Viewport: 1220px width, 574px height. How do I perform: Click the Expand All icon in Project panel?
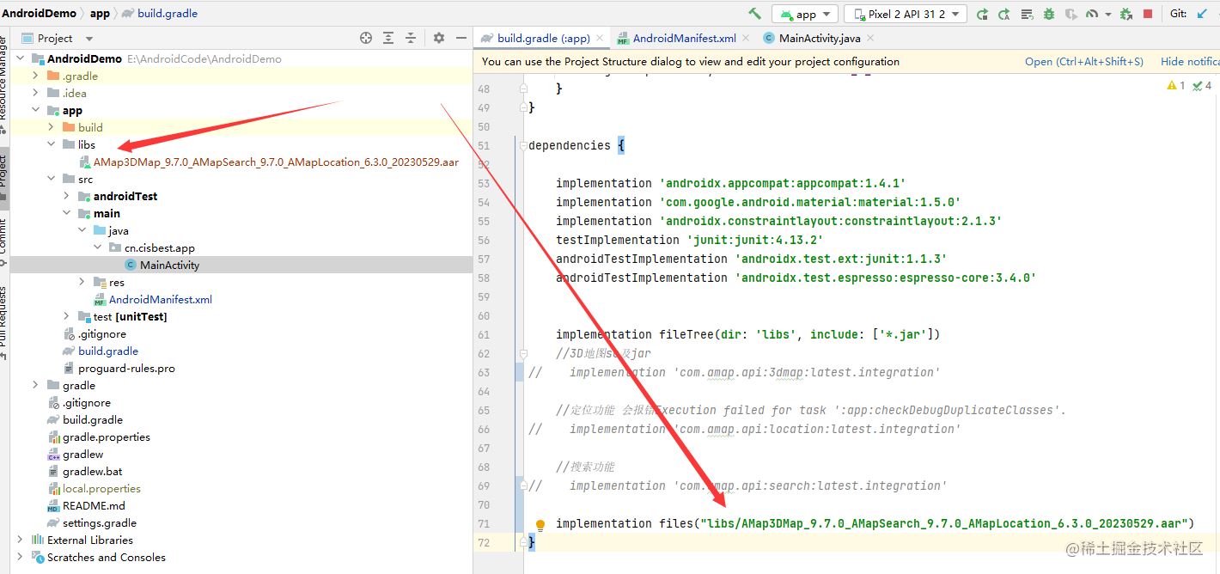point(388,38)
